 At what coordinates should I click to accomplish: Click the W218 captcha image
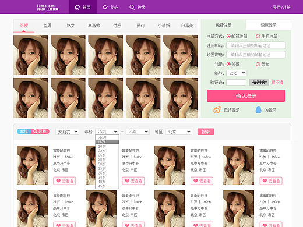[259, 82]
